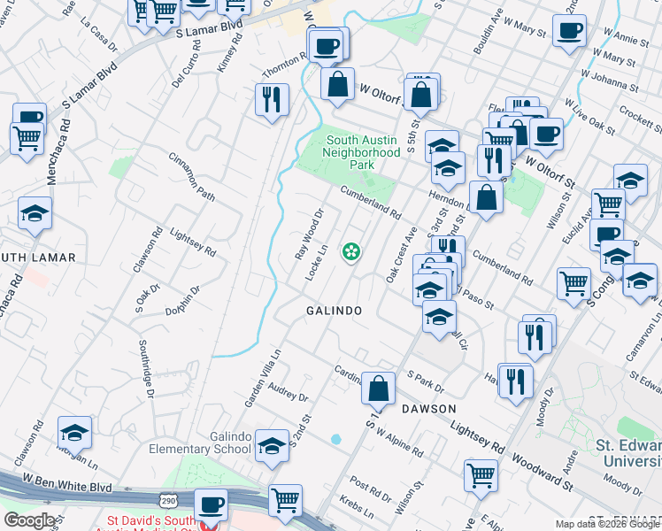Open the coffee marker near W Annie St
Screen dimensions: 662x531
(x=569, y=32)
